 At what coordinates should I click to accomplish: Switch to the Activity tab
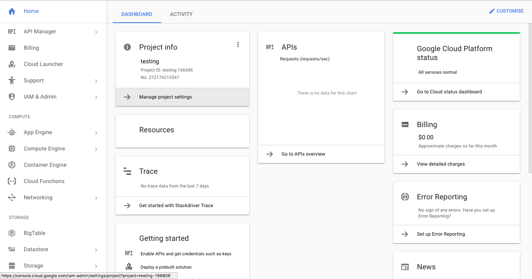click(x=181, y=14)
